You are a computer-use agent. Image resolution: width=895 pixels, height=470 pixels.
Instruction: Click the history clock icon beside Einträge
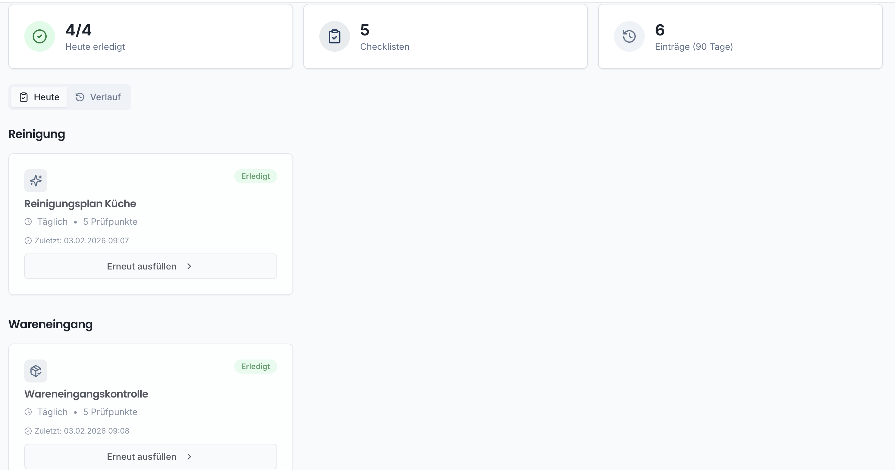click(x=629, y=36)
